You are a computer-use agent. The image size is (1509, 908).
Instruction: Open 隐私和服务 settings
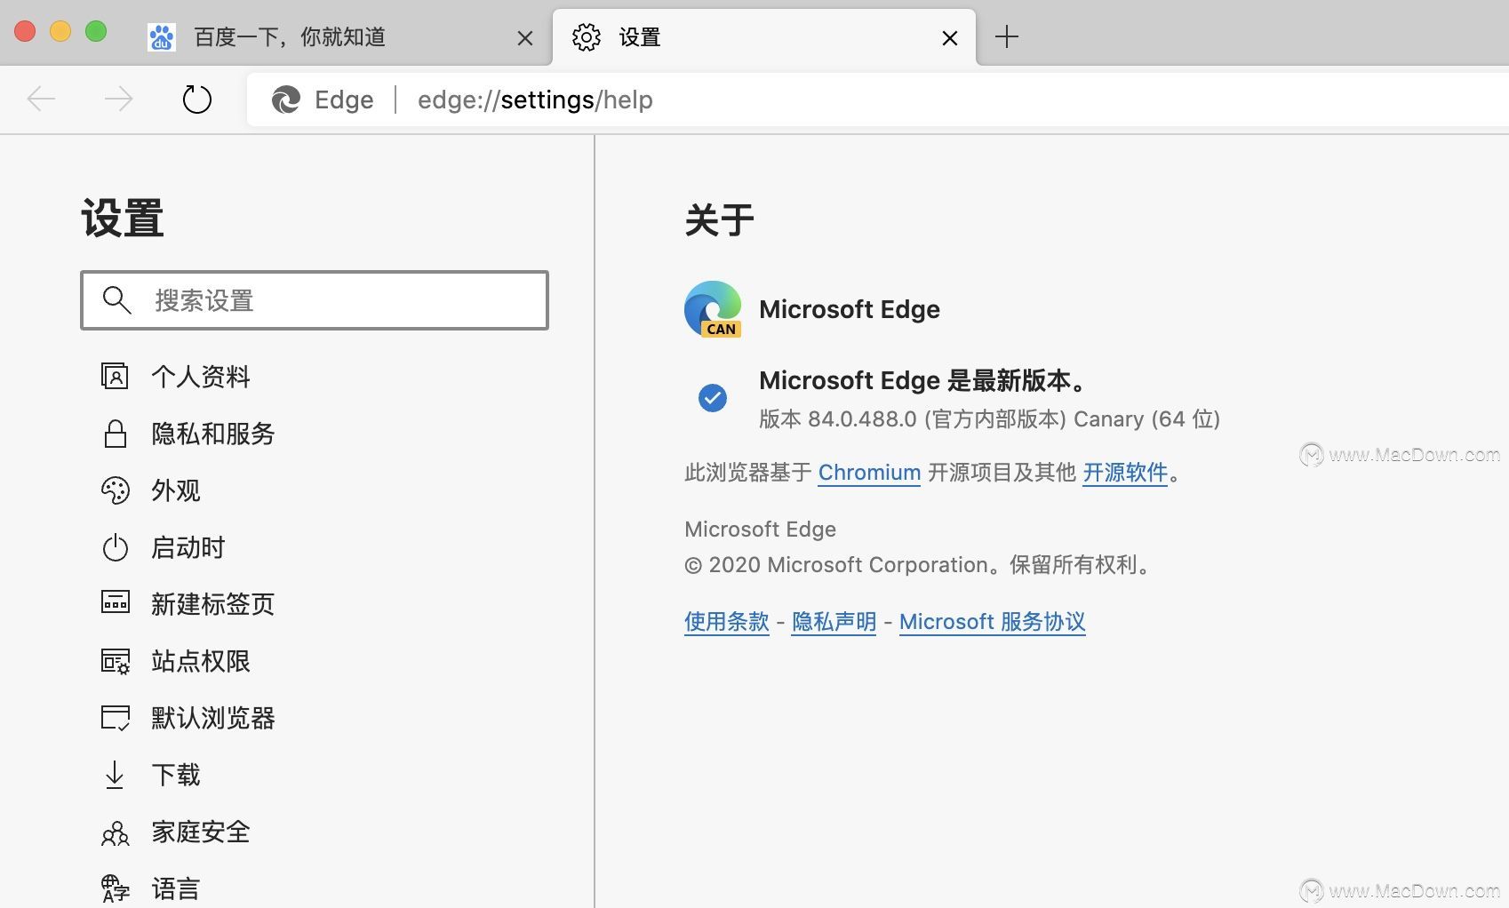point(213,434)
